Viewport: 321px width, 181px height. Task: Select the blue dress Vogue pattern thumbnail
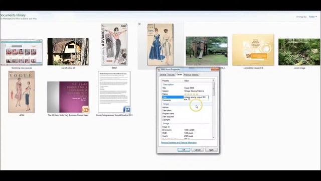[160, 45]
